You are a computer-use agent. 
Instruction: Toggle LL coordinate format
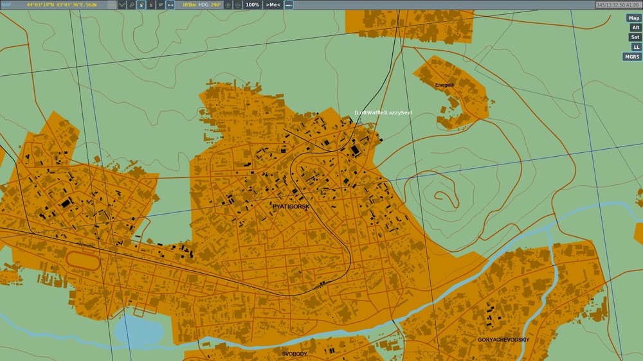click(635, 47)
